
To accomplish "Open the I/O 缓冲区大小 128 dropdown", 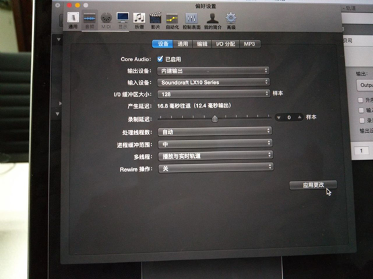I will pos(213,94).
